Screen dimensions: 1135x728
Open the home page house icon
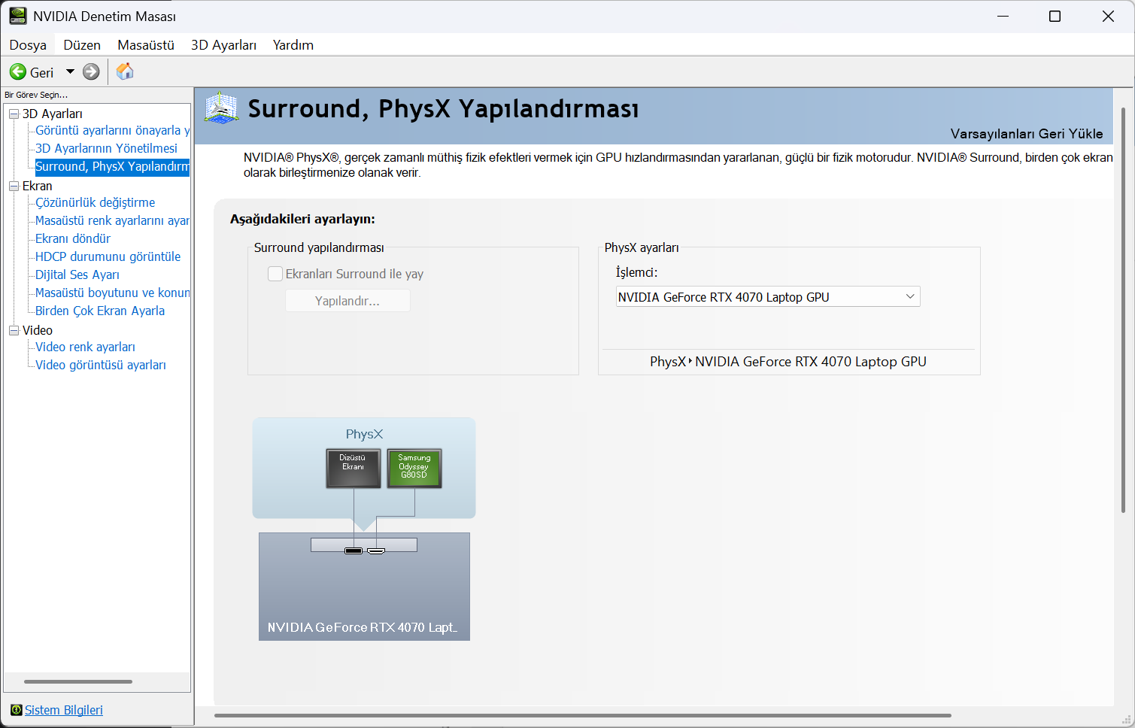click(x=125, y=71)
